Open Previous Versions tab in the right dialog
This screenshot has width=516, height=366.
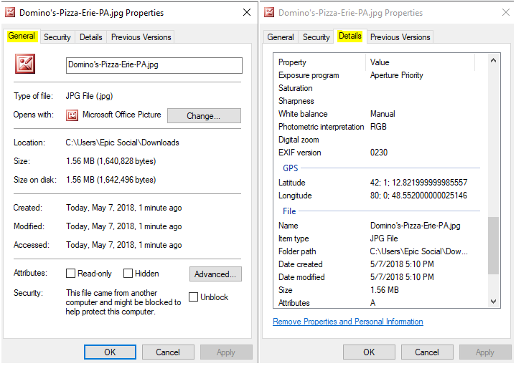pos(401,37)
